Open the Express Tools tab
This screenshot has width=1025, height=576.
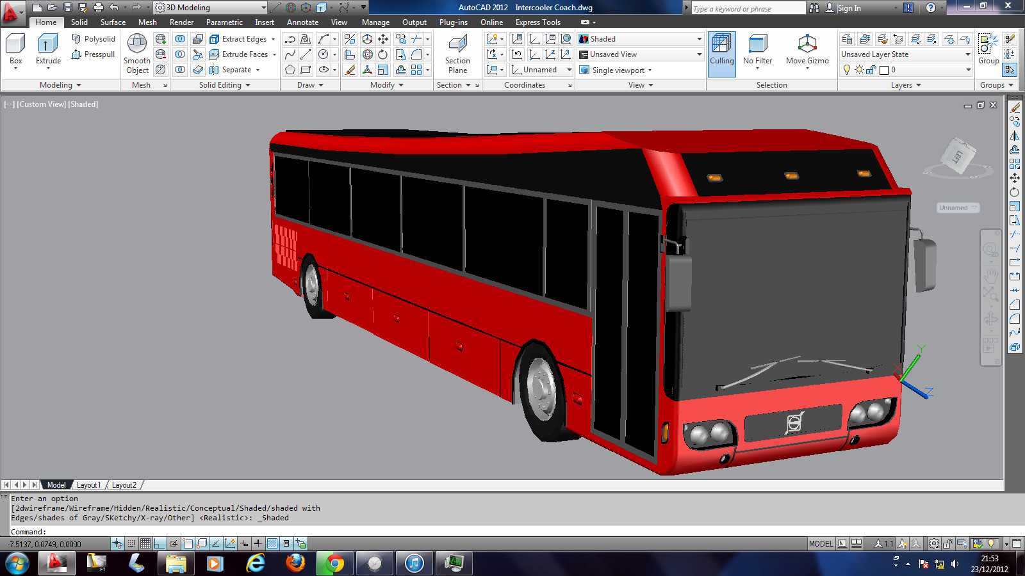537,22
